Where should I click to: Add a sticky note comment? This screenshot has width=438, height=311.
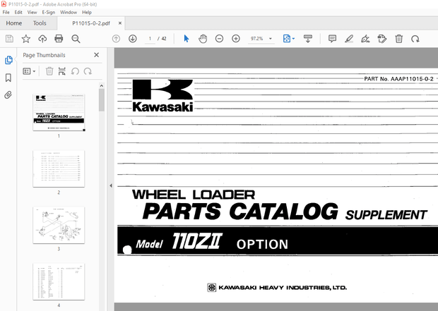pyautogui.click(x=332, y=38)
